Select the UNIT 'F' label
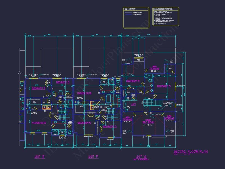225x169 pixels. pos(93,157)
